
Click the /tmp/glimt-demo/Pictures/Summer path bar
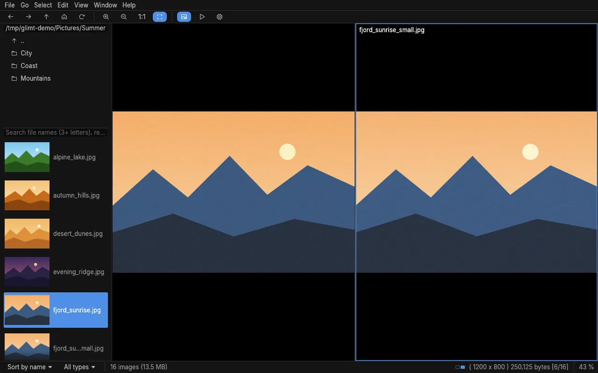point(56,28)
